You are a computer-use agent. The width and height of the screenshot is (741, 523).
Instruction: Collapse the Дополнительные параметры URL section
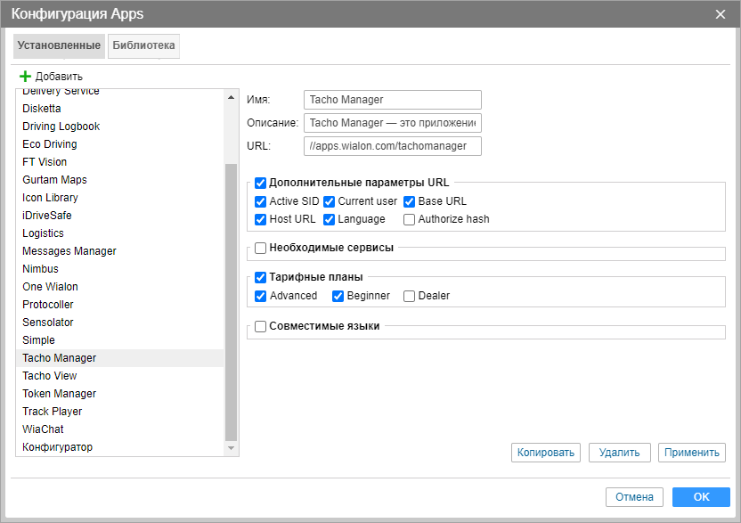261,183
